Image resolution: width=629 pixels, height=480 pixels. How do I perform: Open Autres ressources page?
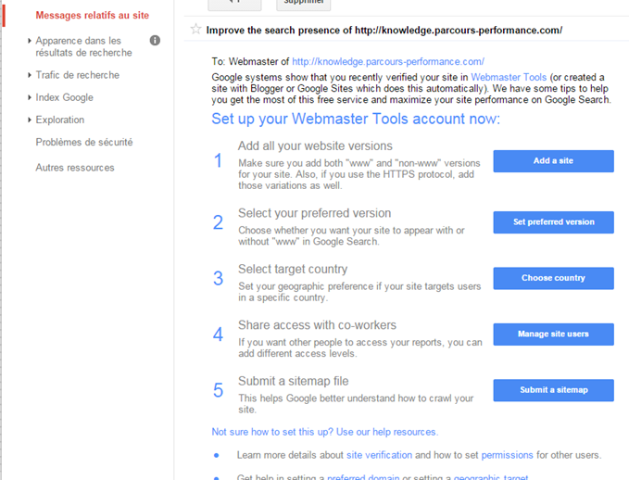click(x=75, y=168)
